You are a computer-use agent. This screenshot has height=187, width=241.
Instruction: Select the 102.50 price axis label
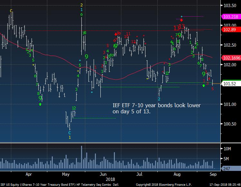[230, 45]
